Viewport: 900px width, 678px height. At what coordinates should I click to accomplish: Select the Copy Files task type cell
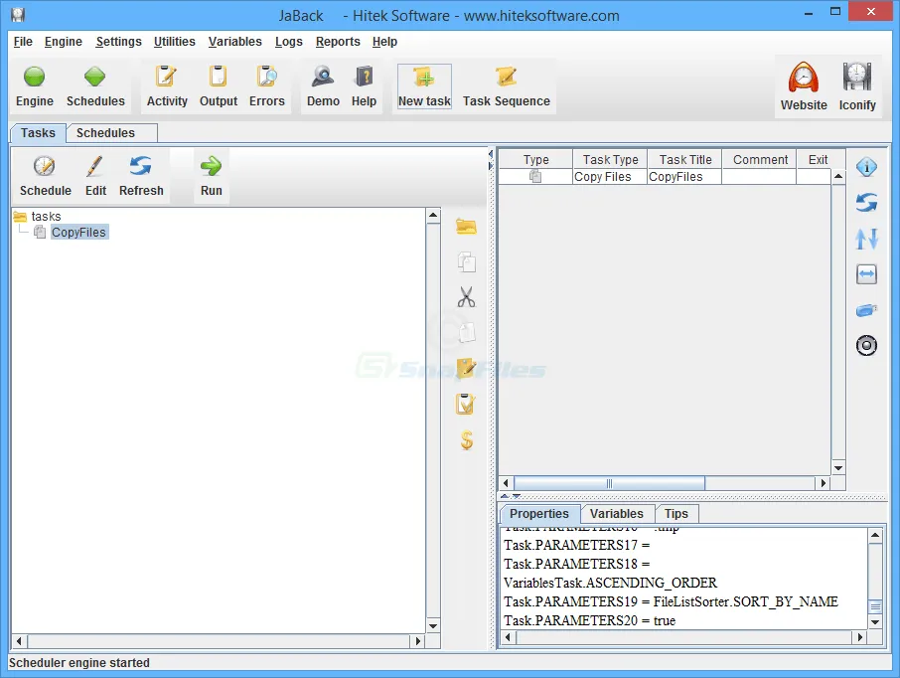610,176
